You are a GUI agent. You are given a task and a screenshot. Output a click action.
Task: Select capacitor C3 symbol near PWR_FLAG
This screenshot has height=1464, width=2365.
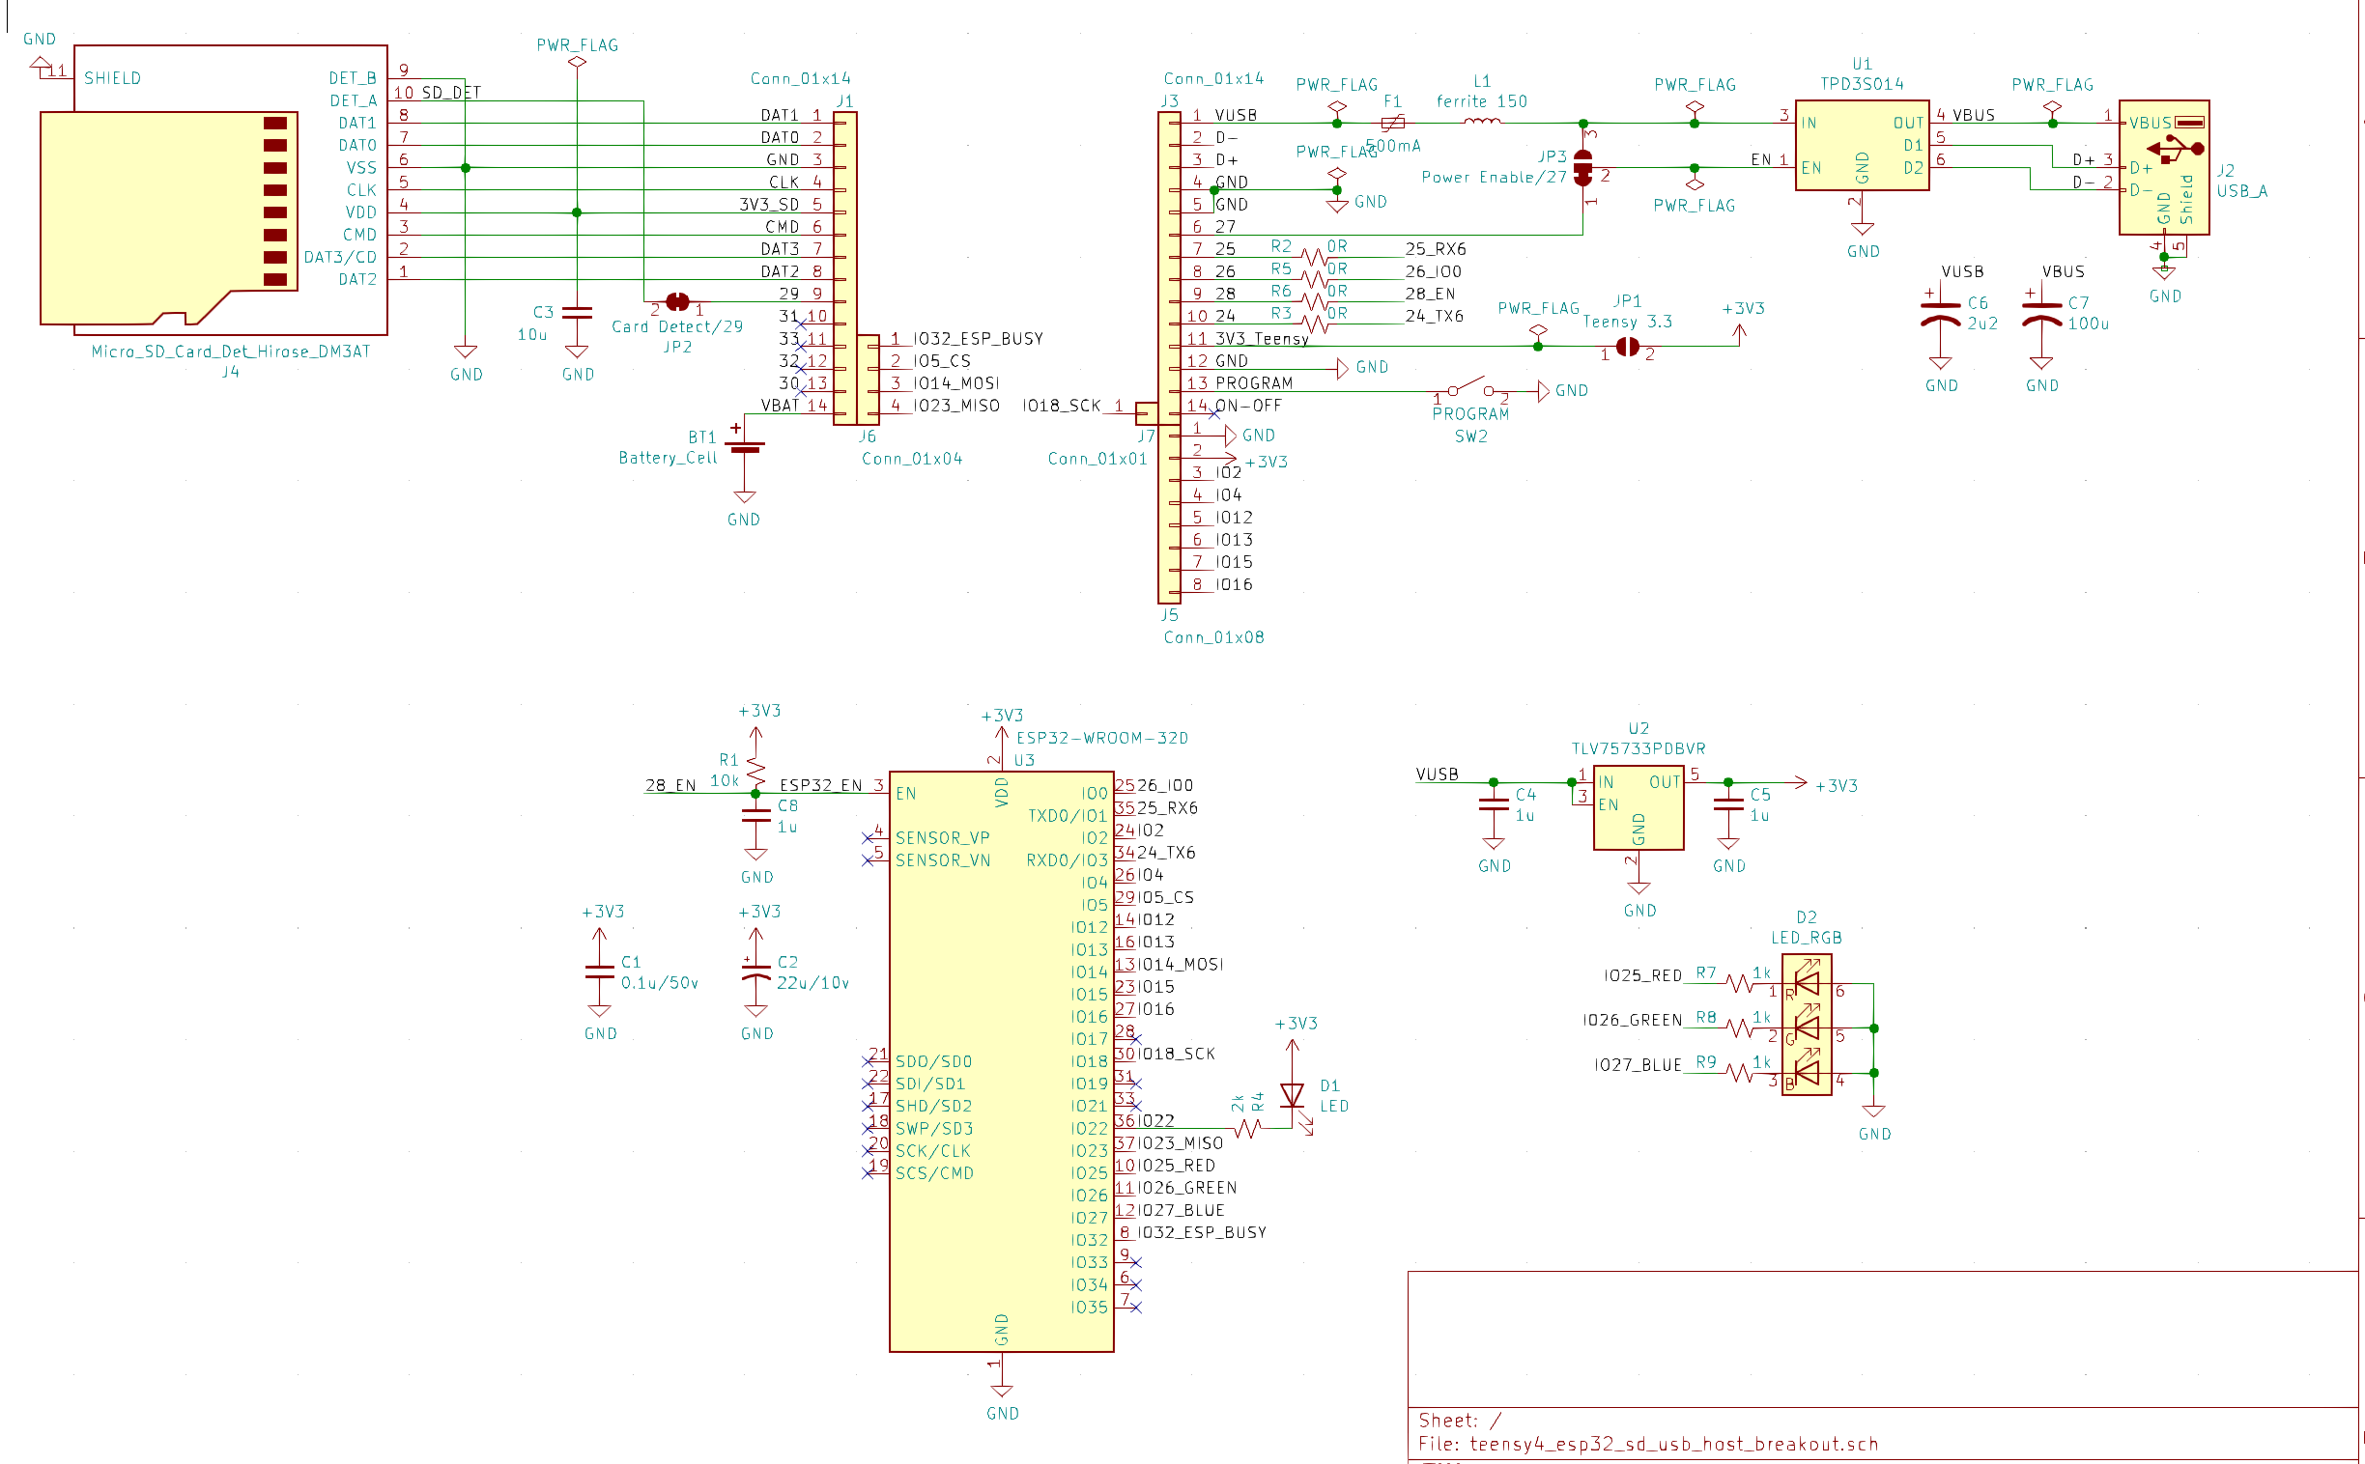577,313
